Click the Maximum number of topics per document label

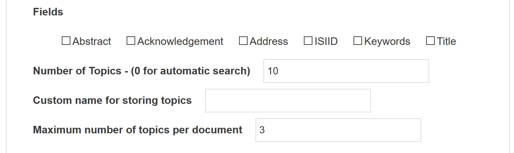[138, 130]
